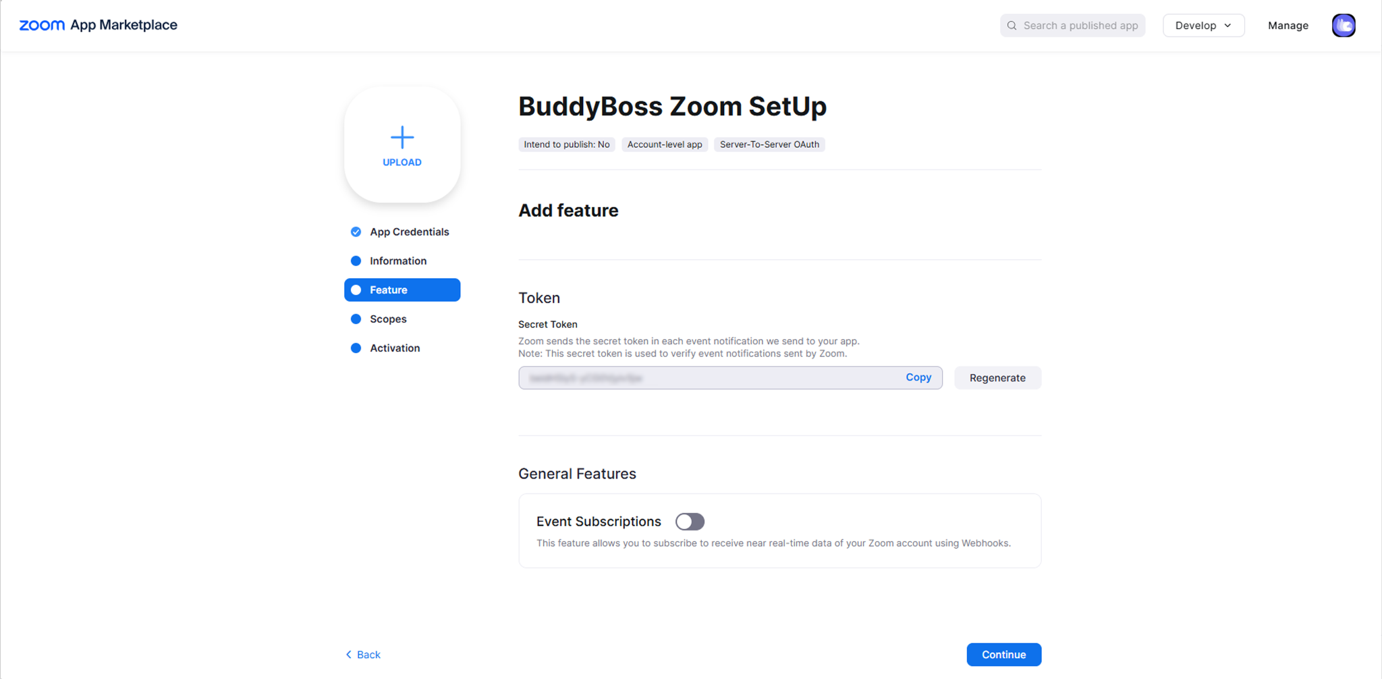Regenerate the secret token
Image resolution: width=1382 pixels, height=679 pixels.
click(997, 378)
